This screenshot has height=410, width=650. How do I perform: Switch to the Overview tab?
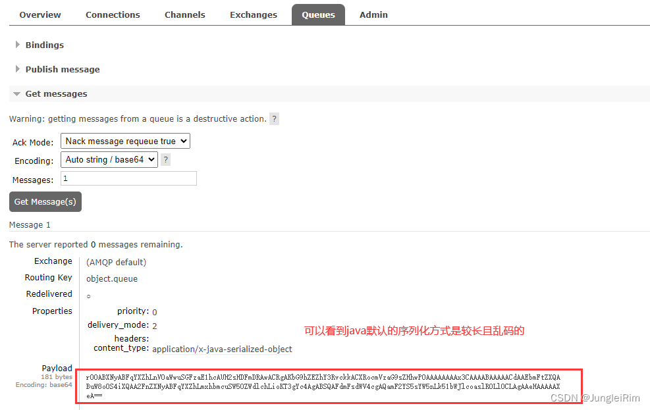(40, 14)
